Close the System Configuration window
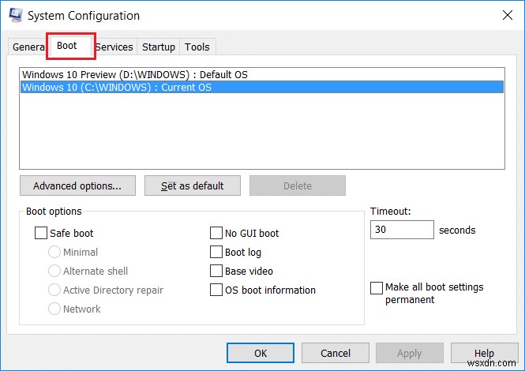 point(505,15)
